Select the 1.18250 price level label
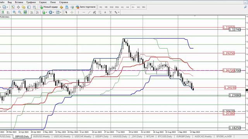 (x=235, y=128)
